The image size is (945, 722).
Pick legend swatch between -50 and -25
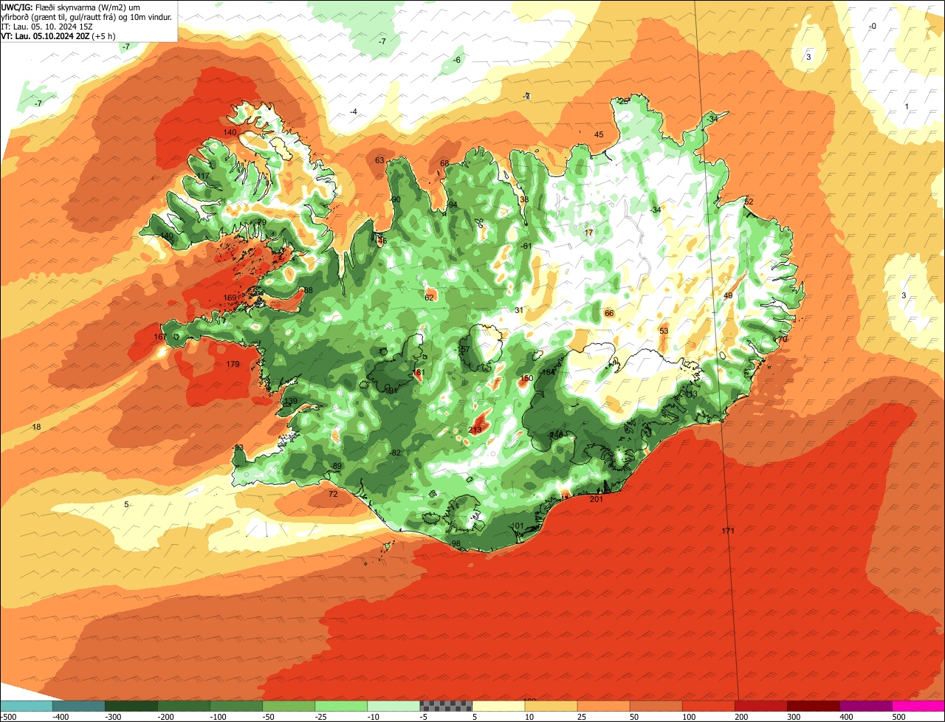coord(289,706)
